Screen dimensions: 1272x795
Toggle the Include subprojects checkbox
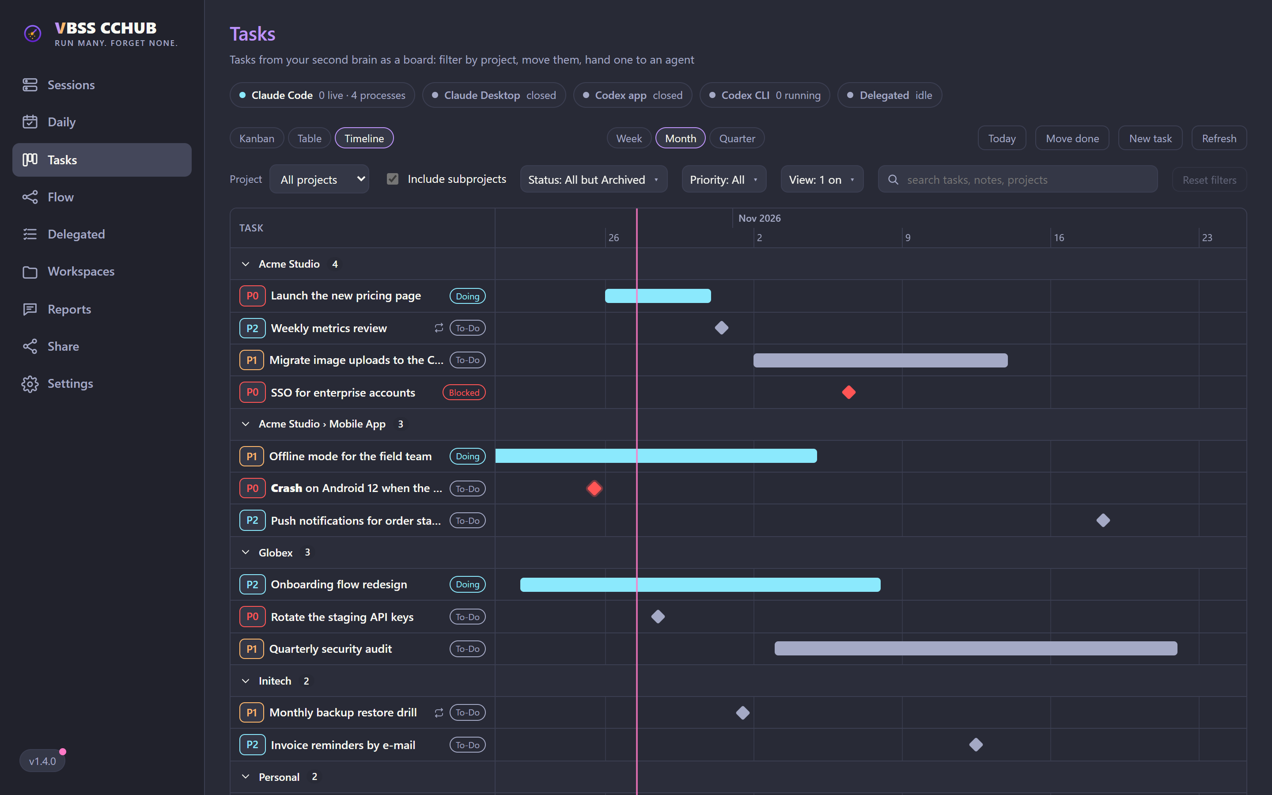point(393,179)
